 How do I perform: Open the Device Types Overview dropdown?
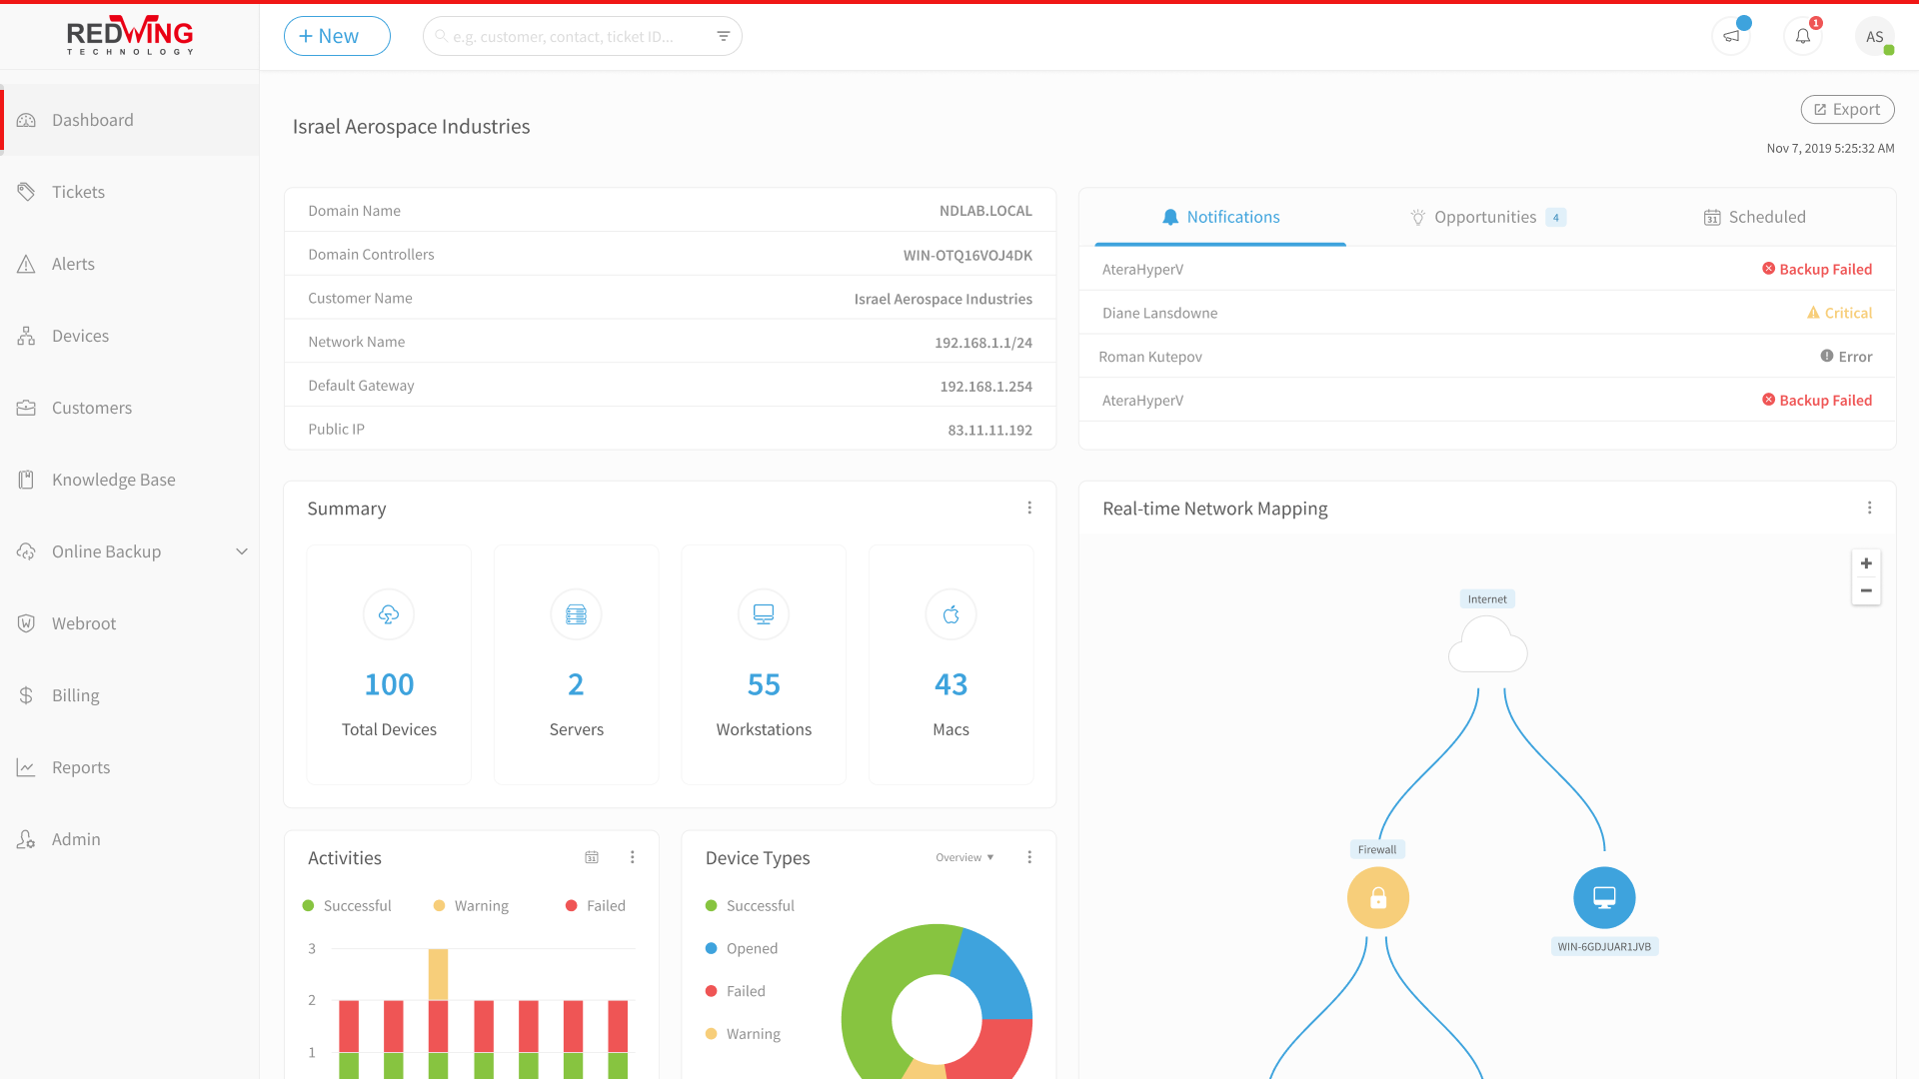[x=964, y=857]
